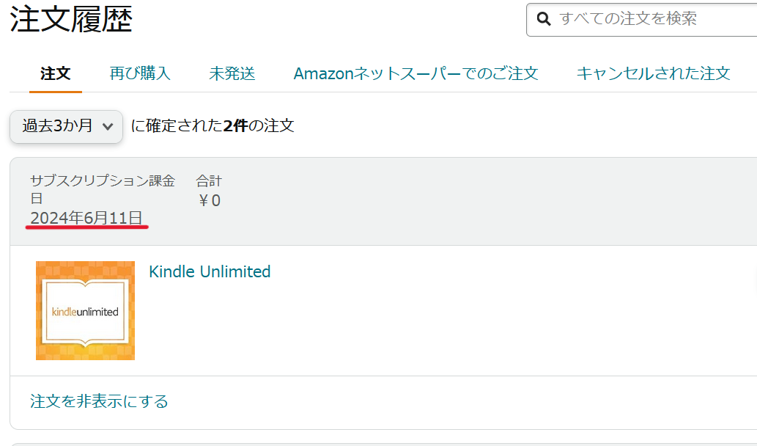The width and height of the screenshot is (757, 446).
Task: Click the Kindle Unlimited cover thumbnail
Action: [x=85, y=310]
